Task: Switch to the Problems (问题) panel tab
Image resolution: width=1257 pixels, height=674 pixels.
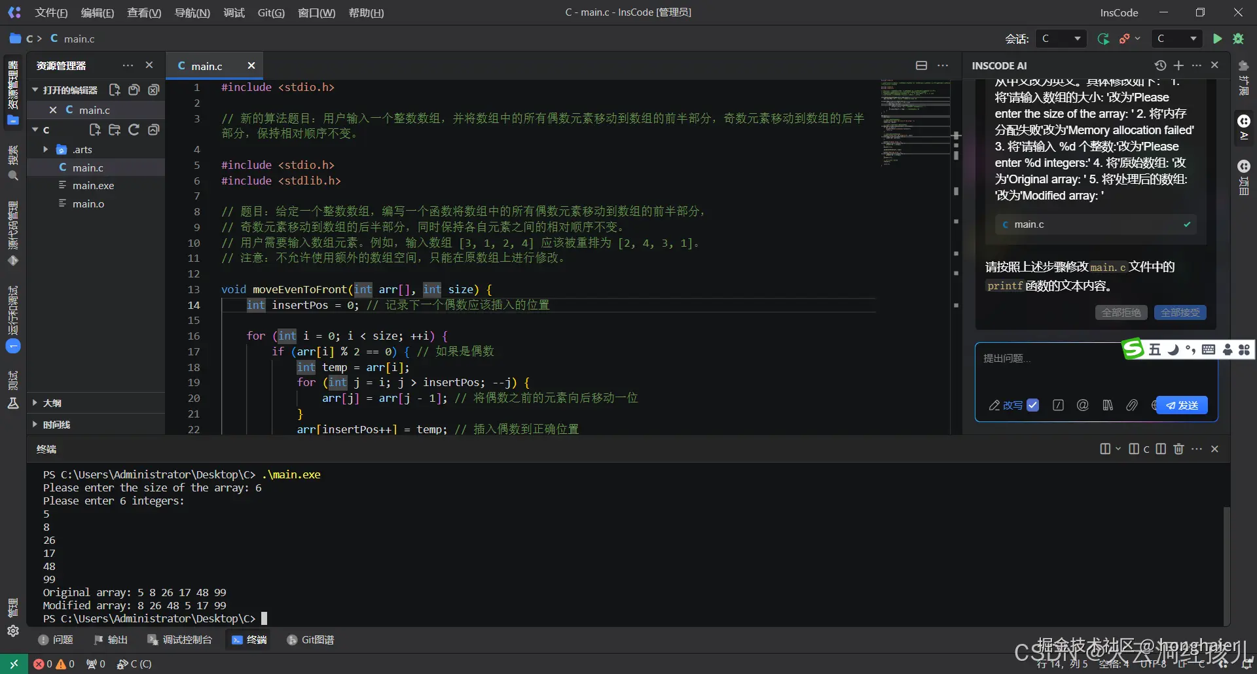Action: [x=56, y=639]
